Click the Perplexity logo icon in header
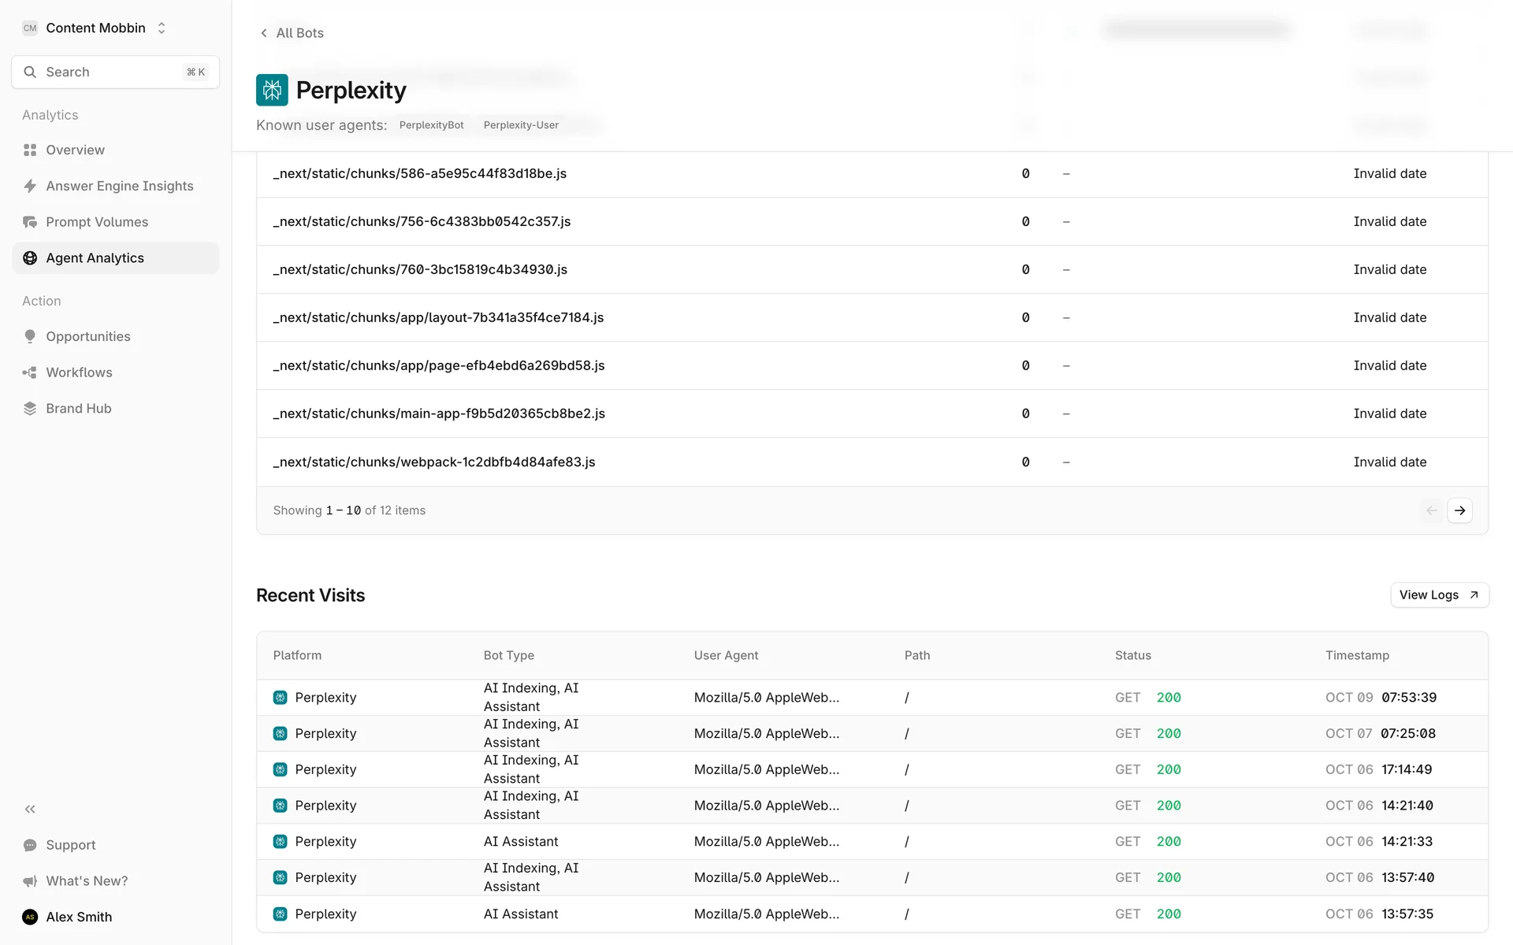Viewport: 1513px width, 945px height. (272, 90)
